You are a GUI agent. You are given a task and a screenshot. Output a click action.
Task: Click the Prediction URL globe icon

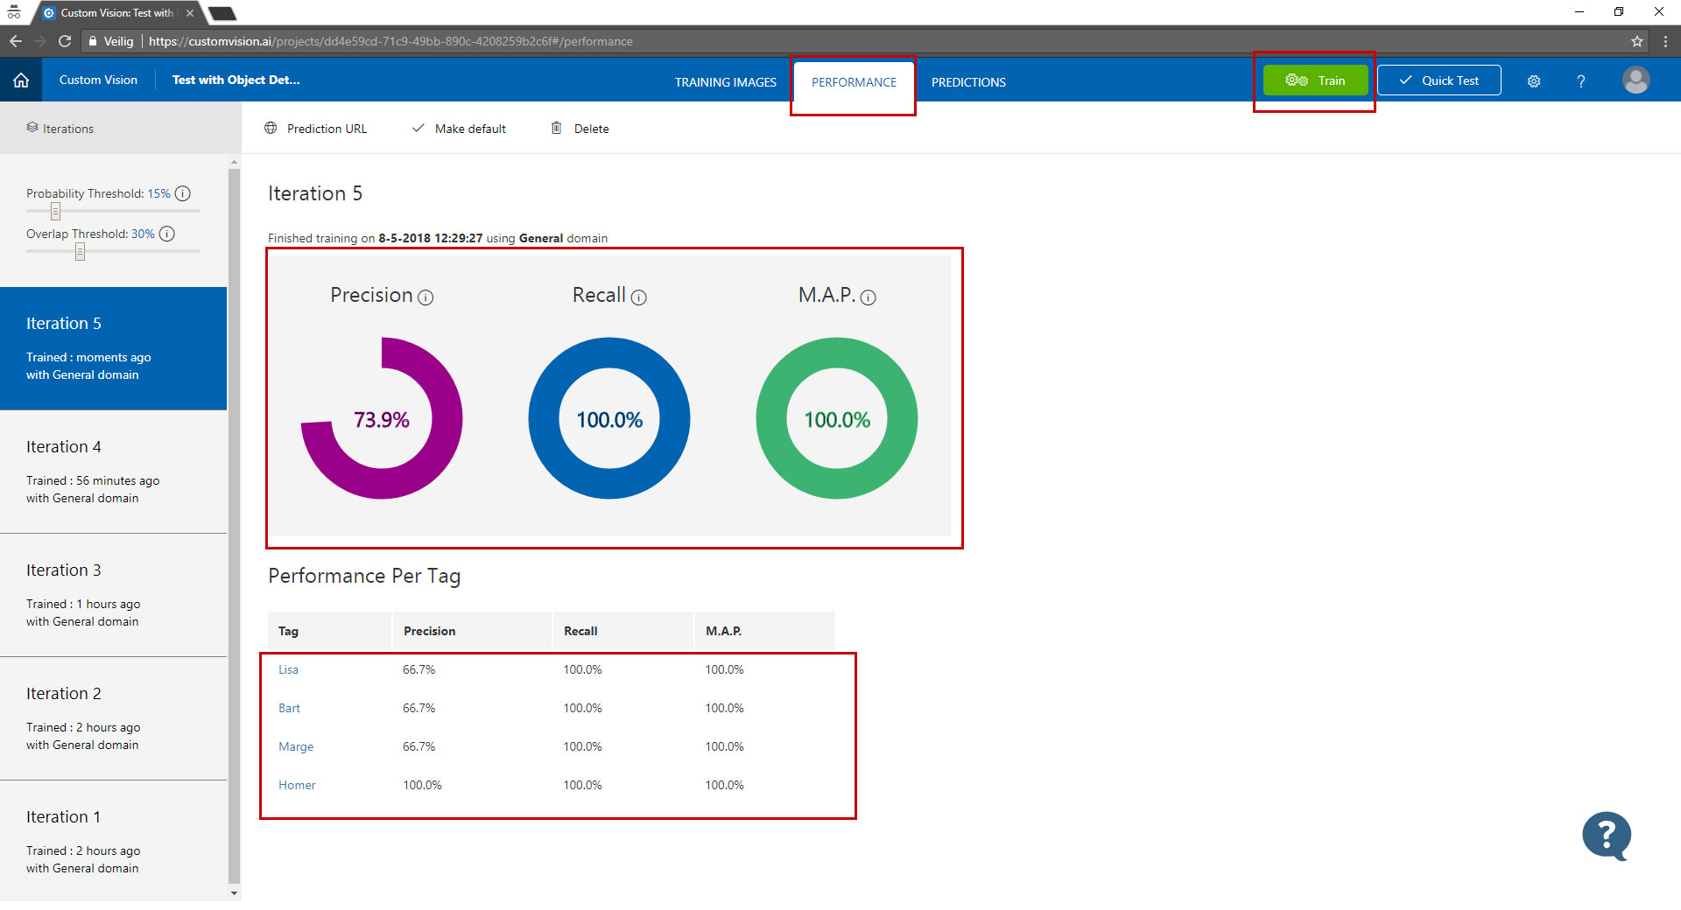point(271,128)
